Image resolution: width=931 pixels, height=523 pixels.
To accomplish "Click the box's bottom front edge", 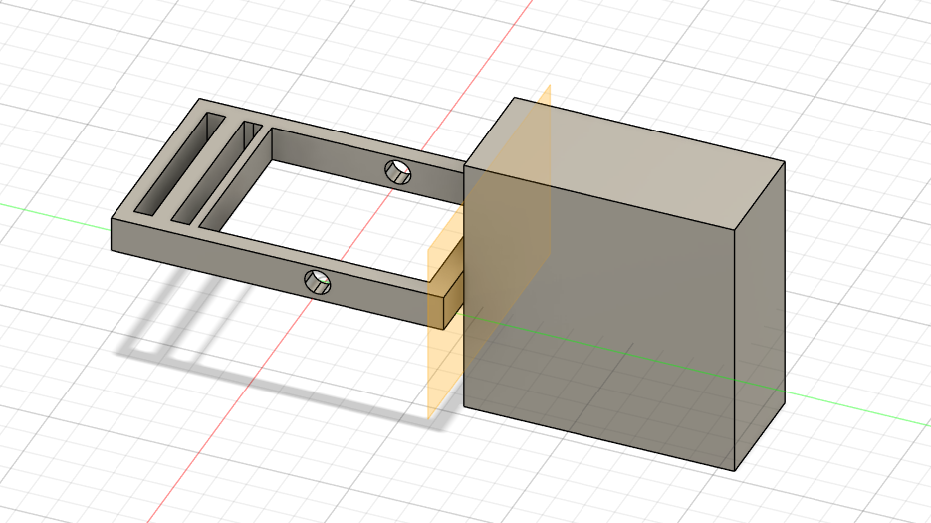I will pos(597,438).
